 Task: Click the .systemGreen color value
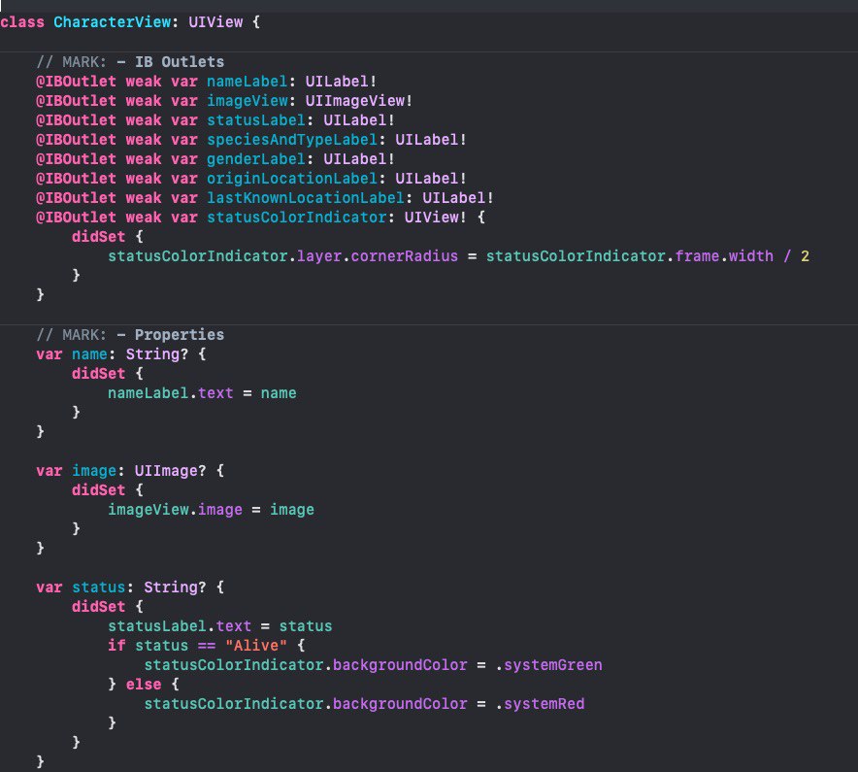pyautogui.click(x=548, y=665)
